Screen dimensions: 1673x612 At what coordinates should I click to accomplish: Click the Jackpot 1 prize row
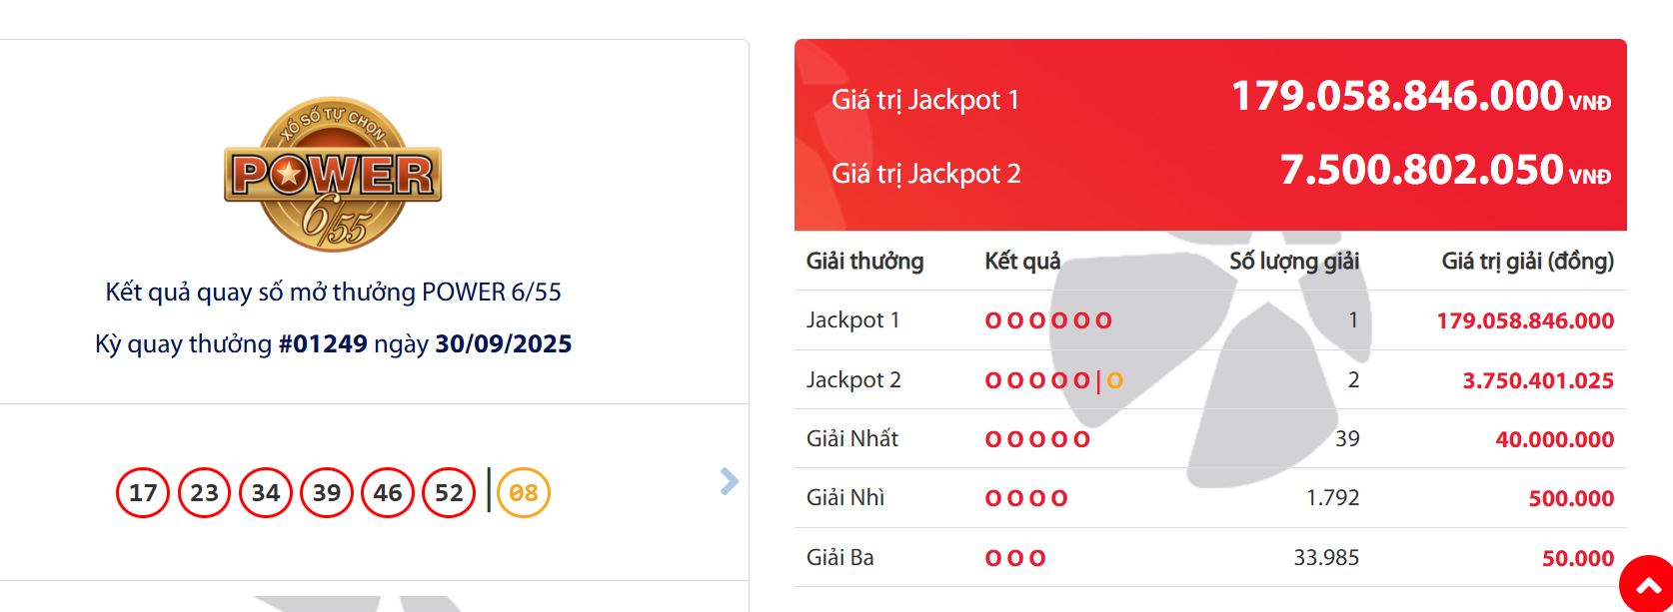point(1210,320)
